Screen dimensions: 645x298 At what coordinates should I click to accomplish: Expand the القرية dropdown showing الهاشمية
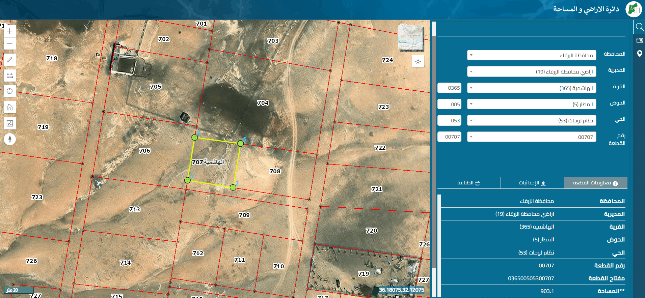click(532, 88)
